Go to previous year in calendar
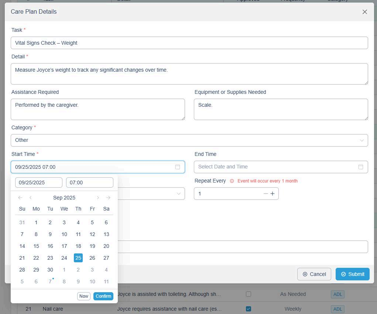The width and height of the screenshot is (377, 314). pos(20,198)
